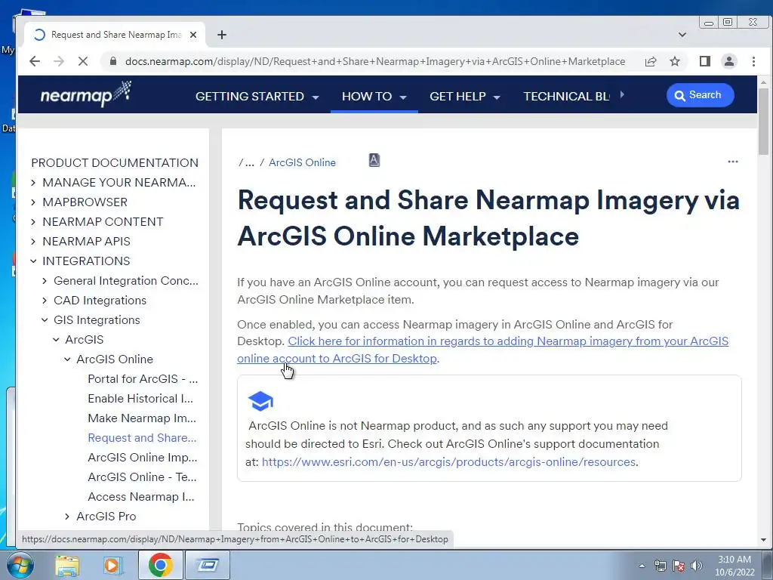Open File Explorer from taskbar
Image resolution: width=773 pixels, height=580 pixels.
[x=67, y=565]
